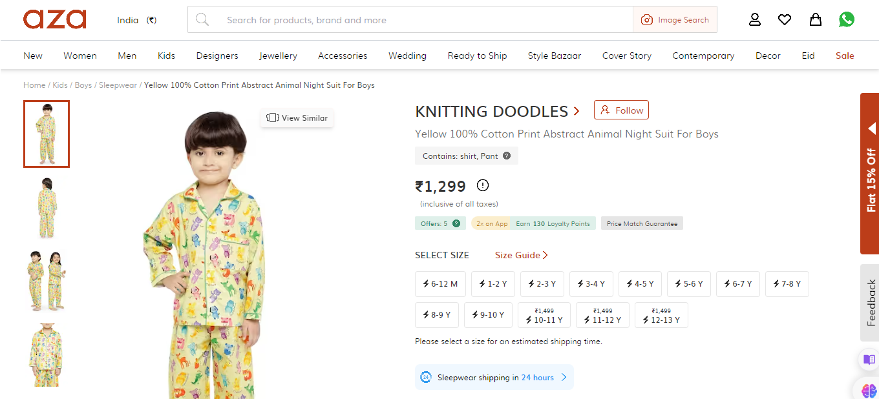The image size is (879, 399).
Task: Click the Contains shirt, Pant help icon
Action: click(507, 156)
